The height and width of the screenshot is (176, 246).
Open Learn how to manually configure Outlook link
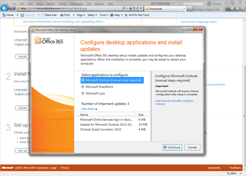(174, 102)
